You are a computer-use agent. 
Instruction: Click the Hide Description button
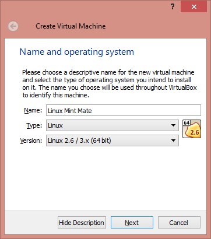pyautogui.click(x=82, y=223)
